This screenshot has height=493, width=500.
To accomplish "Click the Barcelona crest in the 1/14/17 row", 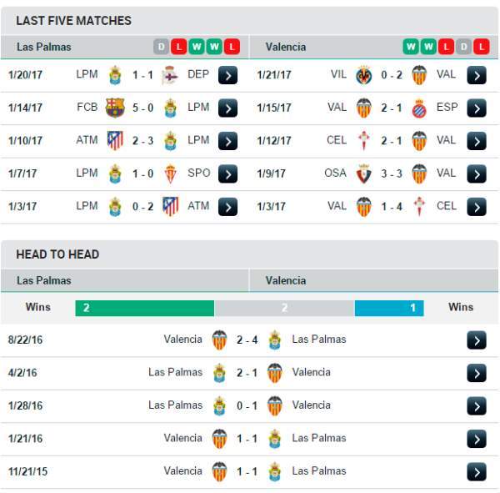I will [115, 108].
